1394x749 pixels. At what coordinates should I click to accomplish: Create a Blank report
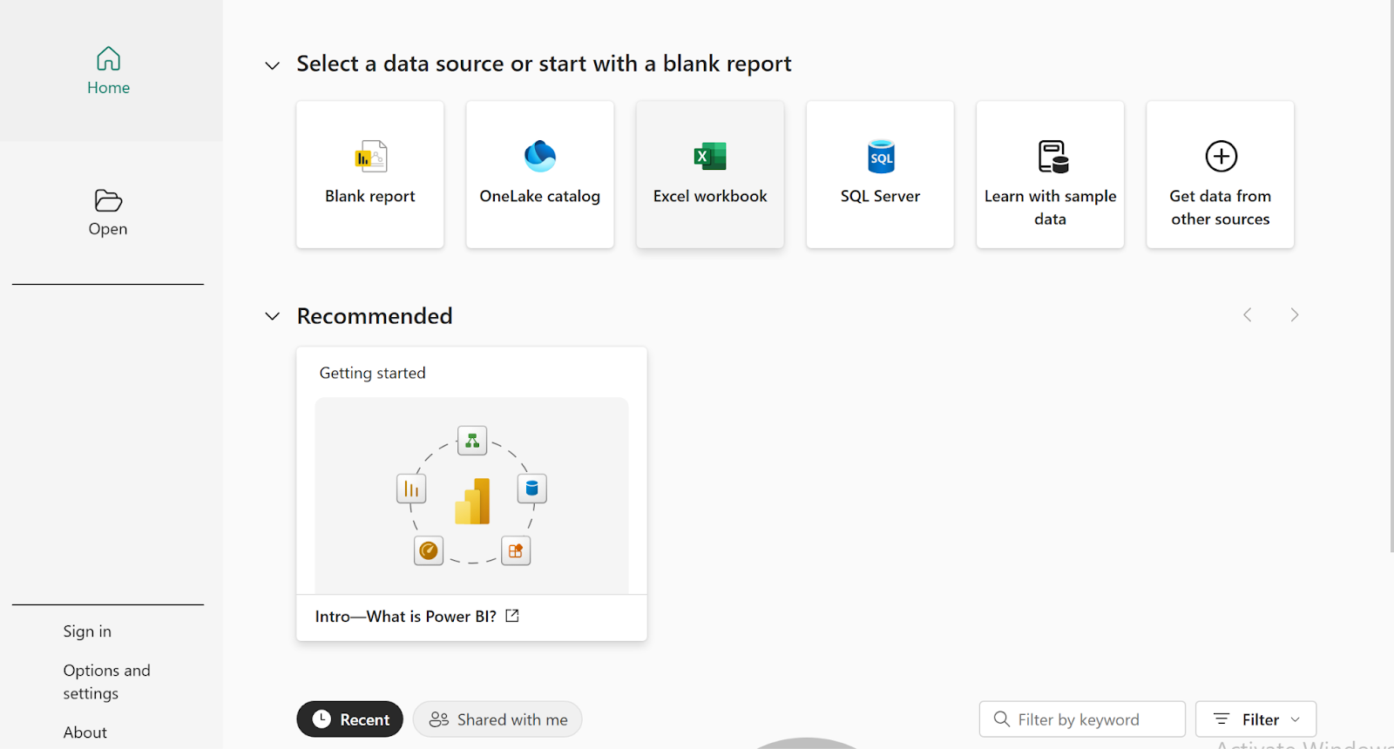370,174
